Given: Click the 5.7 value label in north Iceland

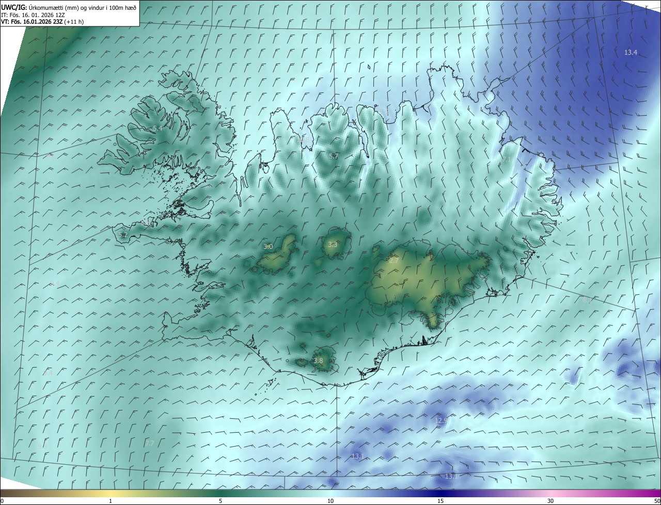Looking at the screenshot, I should 334,156.
